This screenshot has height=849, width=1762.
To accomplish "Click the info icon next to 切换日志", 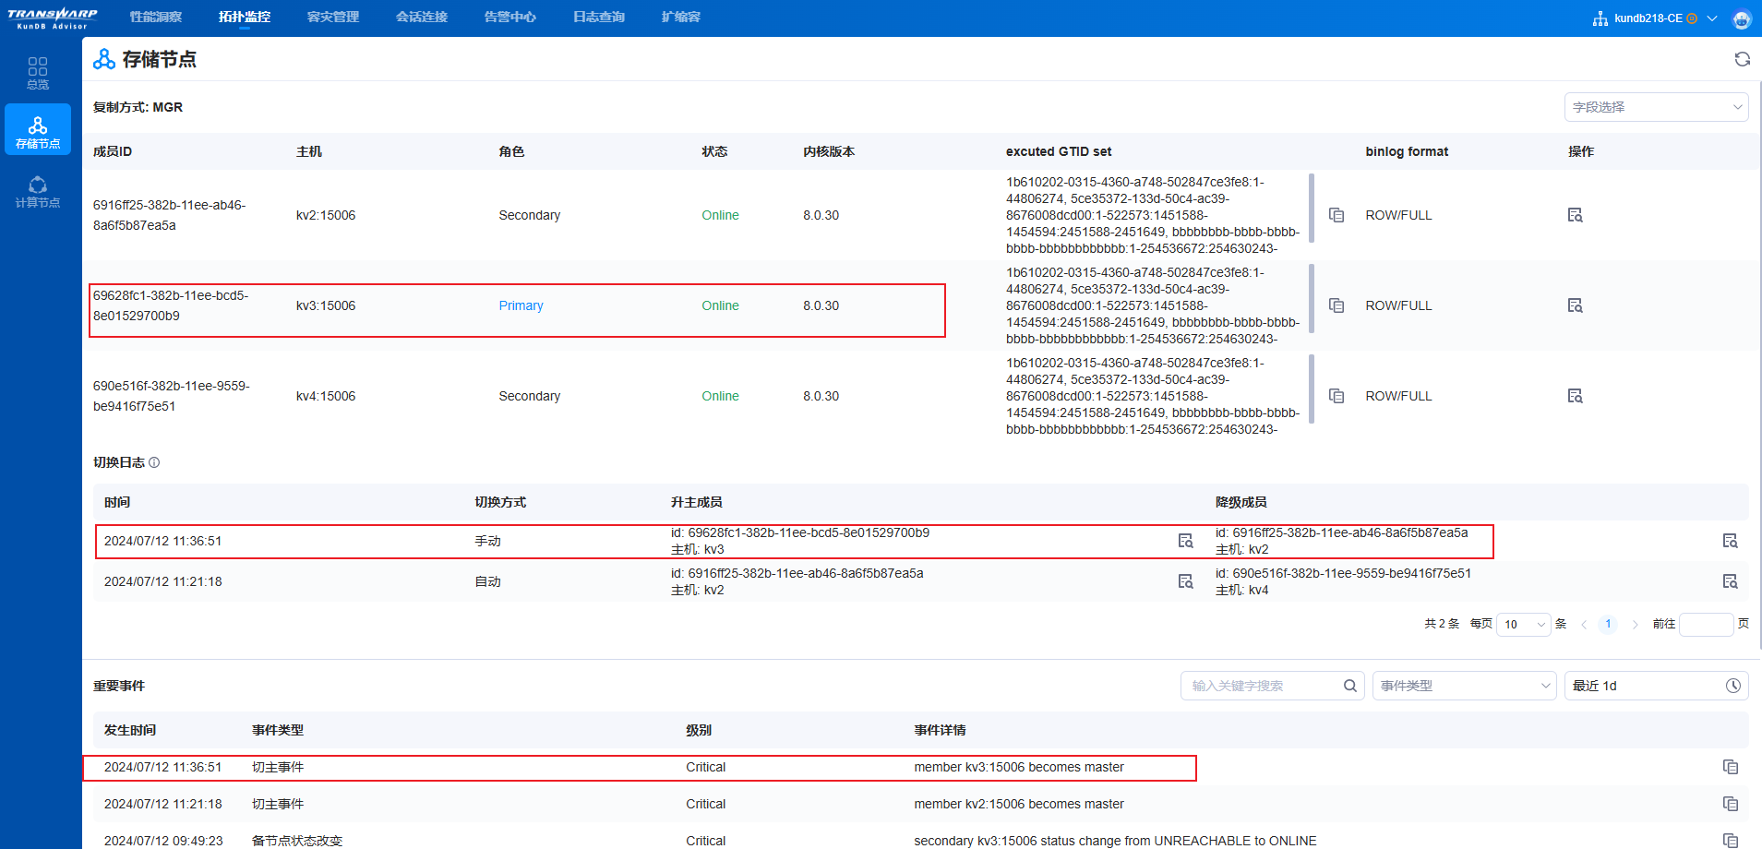I will coord(154,462).
